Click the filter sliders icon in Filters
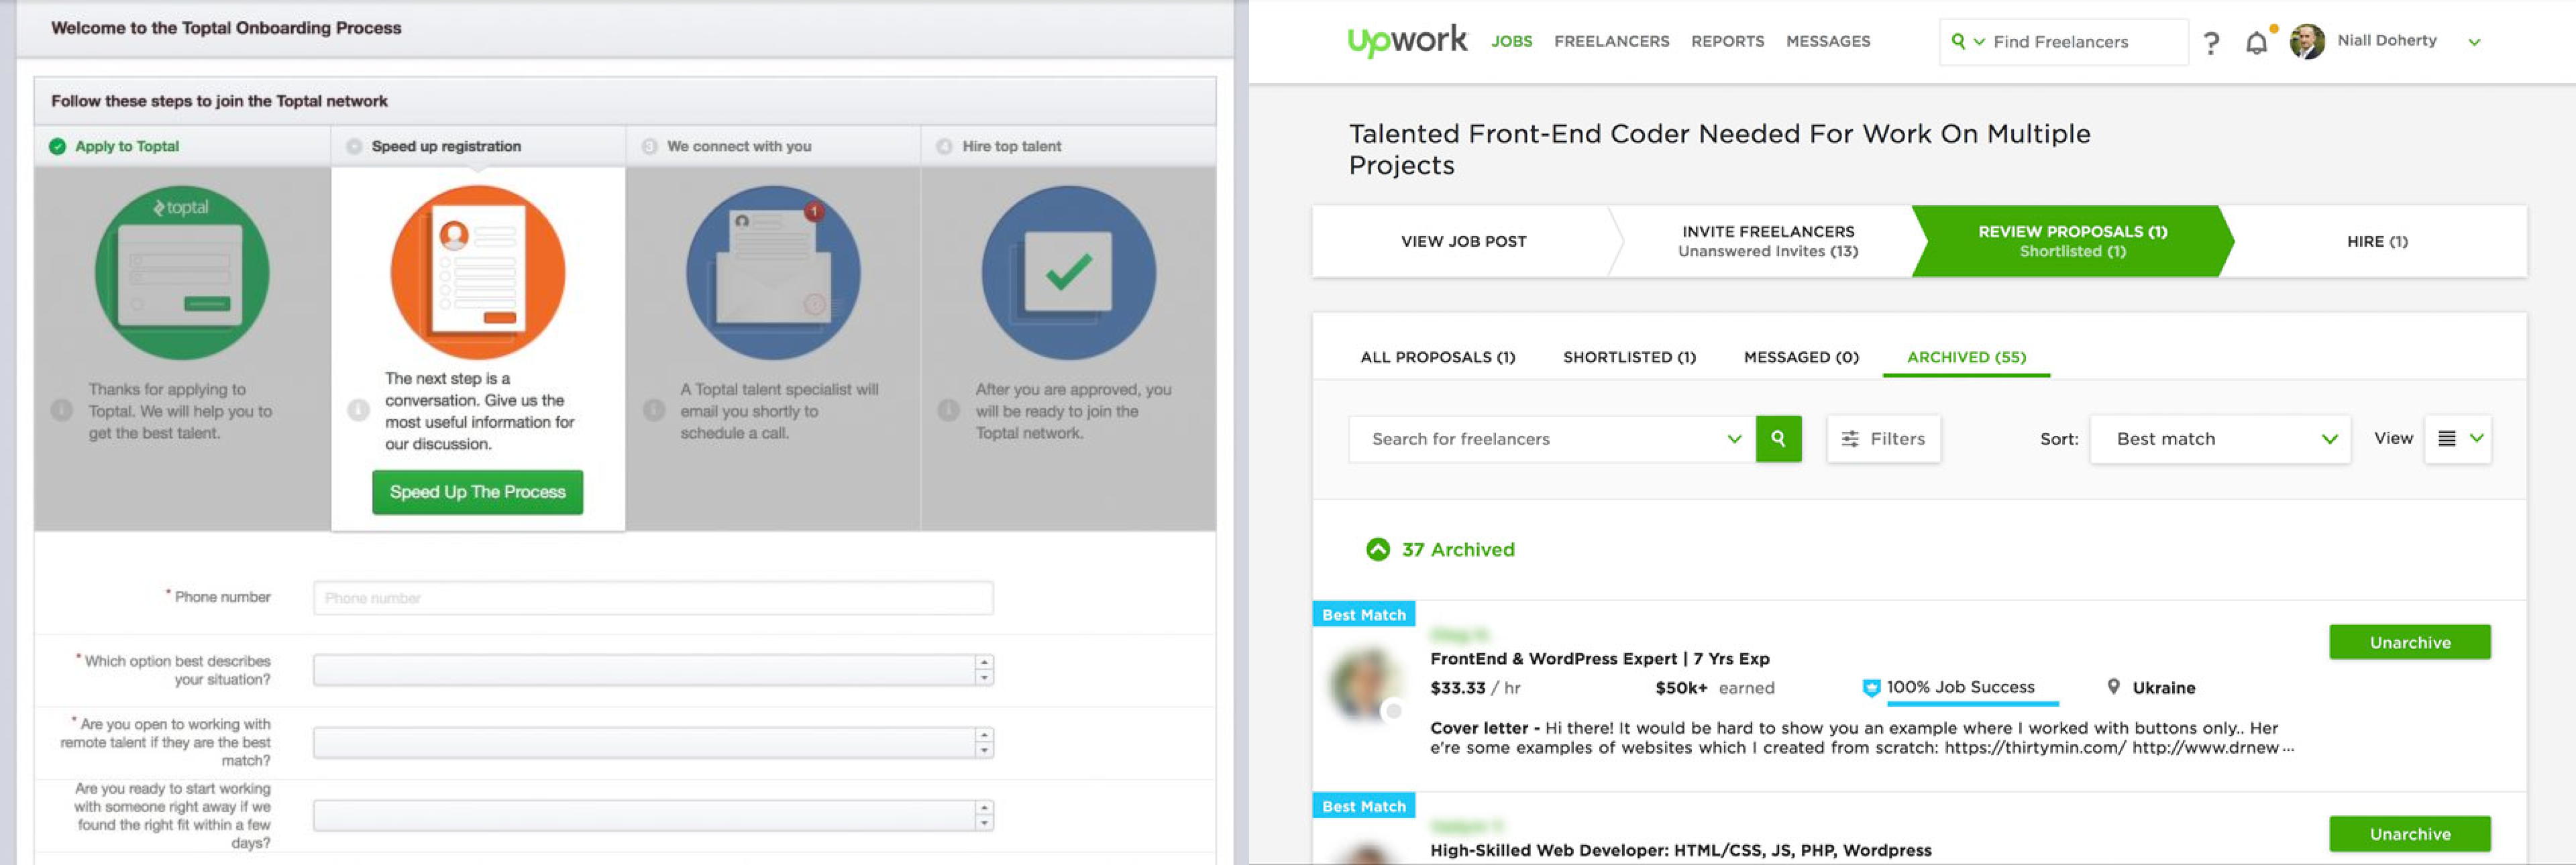The image size is (2576, 865). pyautogui.click(x=1850, y=439)
